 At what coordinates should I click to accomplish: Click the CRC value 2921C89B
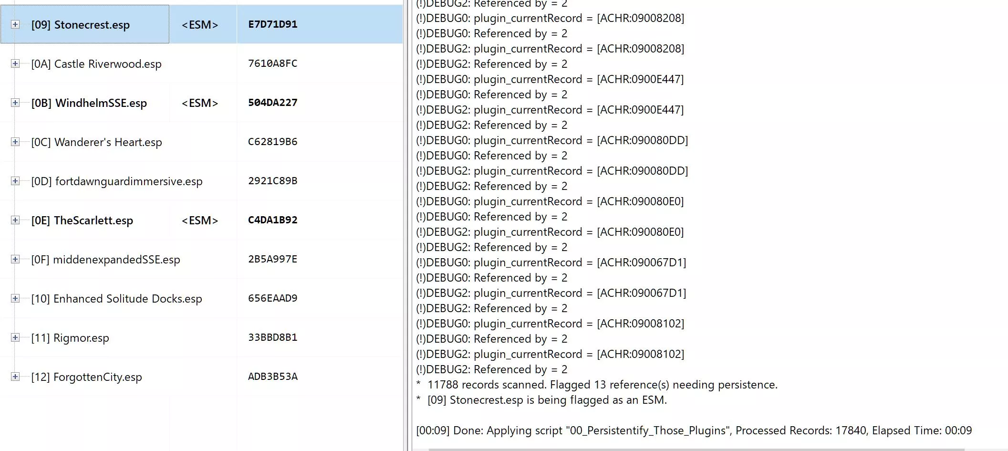[x=273, y=181]
